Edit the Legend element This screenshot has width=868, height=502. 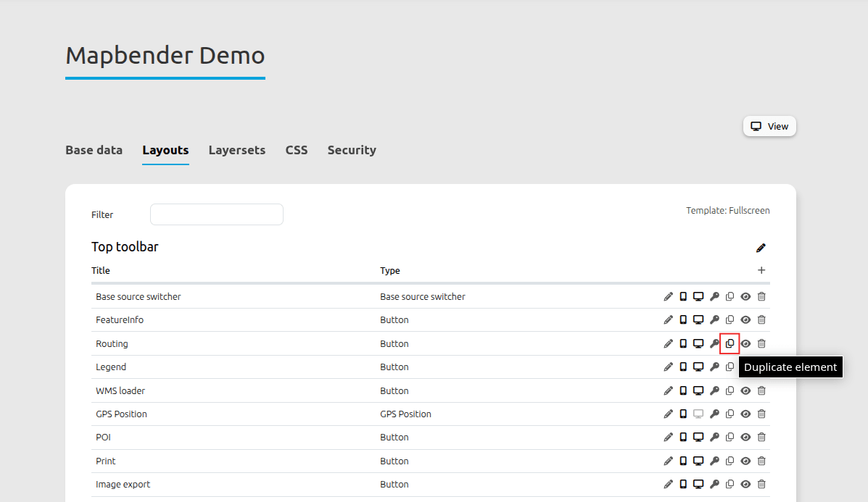pos(668,367)
